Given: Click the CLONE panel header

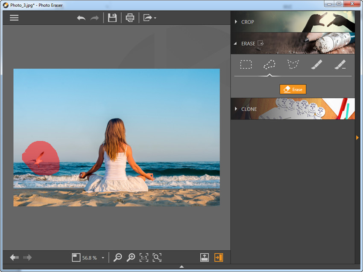Looking at the screenshot, I should click(x=293, y=109).
